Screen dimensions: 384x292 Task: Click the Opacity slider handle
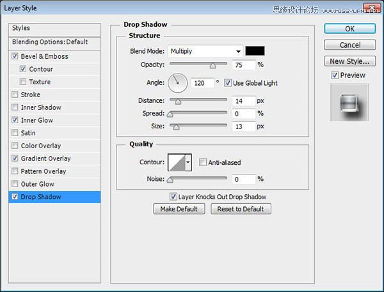(213, 66)
